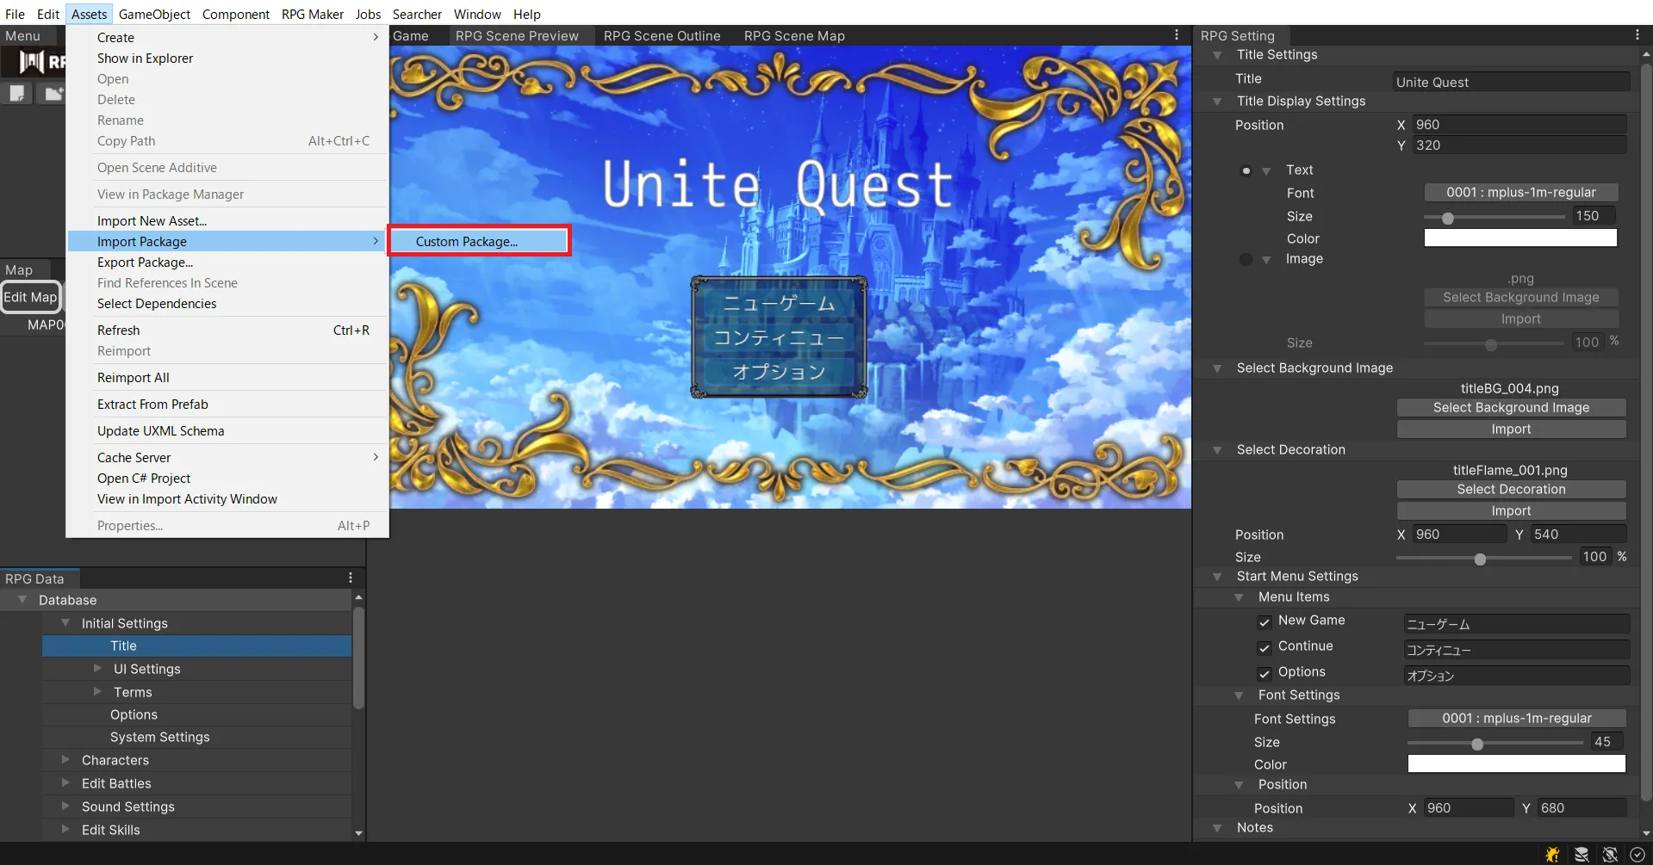
Task: Click the new file icon under Menu
Action: tap(17, 93)
